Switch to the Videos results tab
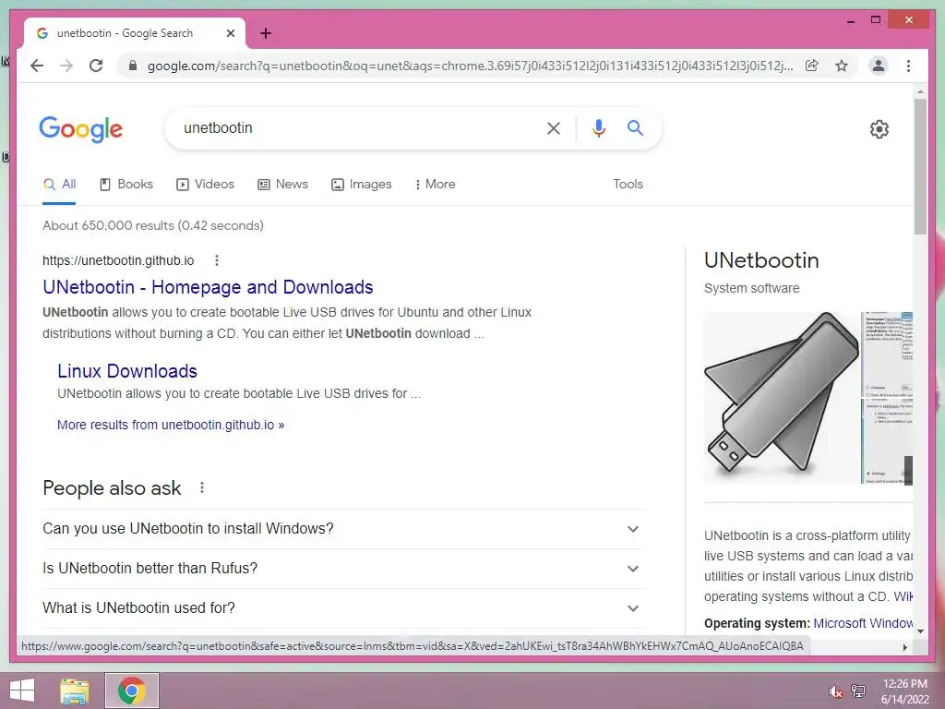The width and height of the screenshot is (945, 709). coord(205,185)
